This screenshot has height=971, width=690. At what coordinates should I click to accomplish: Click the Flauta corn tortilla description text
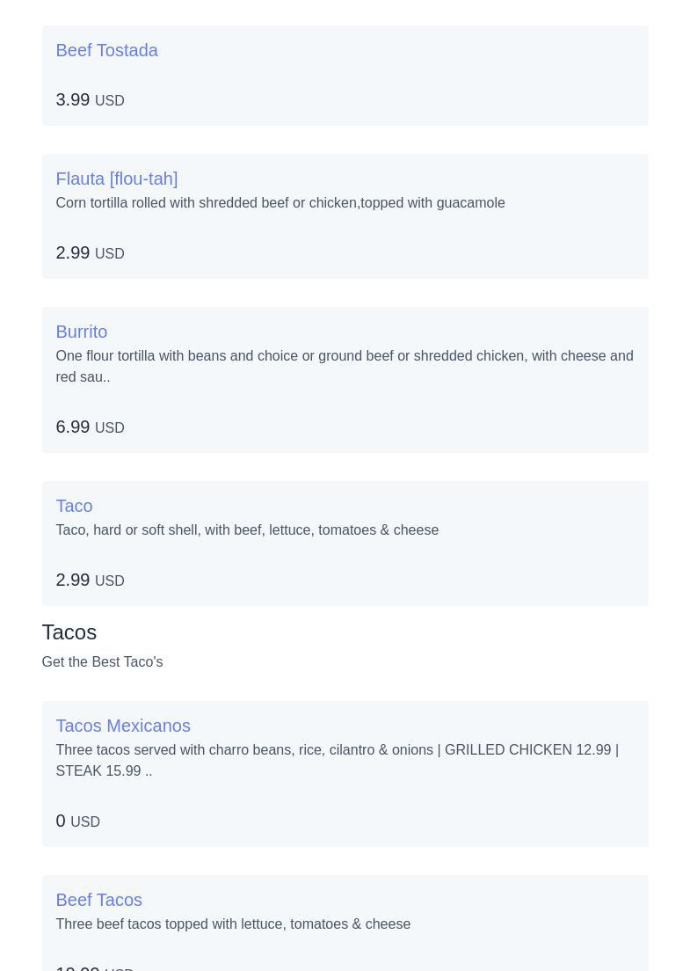(x=280, y=203)
